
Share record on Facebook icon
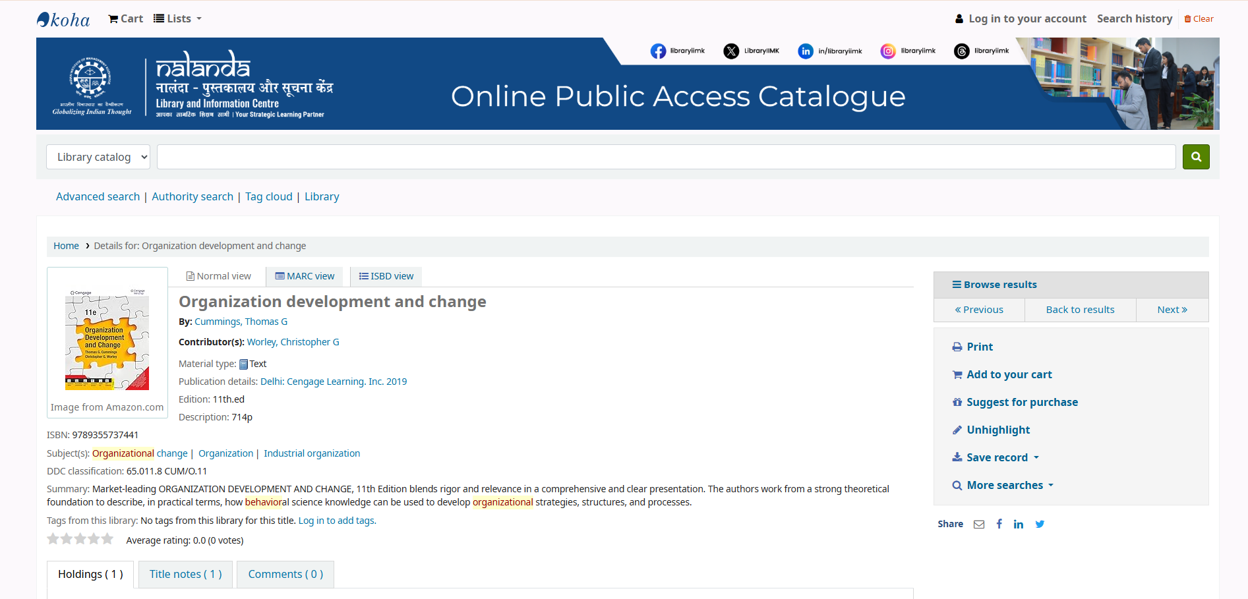[999, 525]
